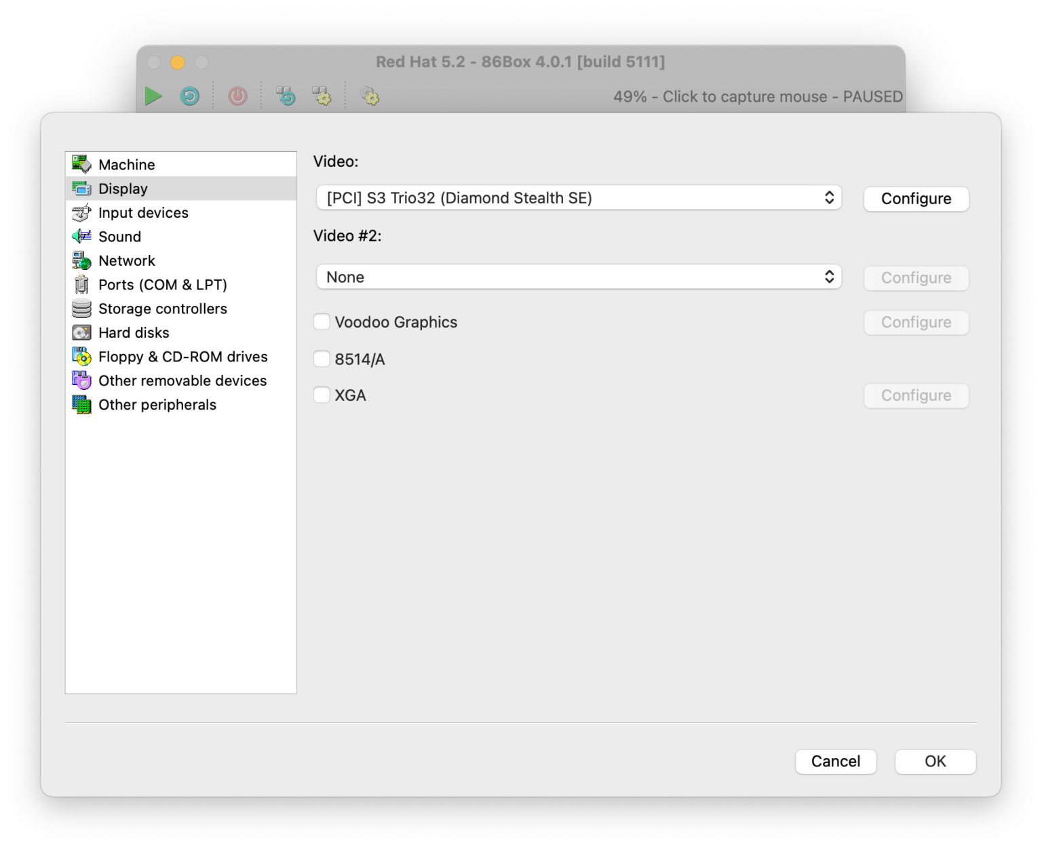Click the Hard disks icon
This screenshot has width=1042, height=847.
[81, 332]
